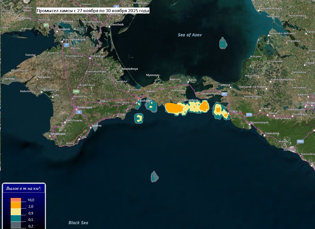315x229 pixels.
Task: Pick the salmon 10,0 legend swatch
Action: pos(16,200)
